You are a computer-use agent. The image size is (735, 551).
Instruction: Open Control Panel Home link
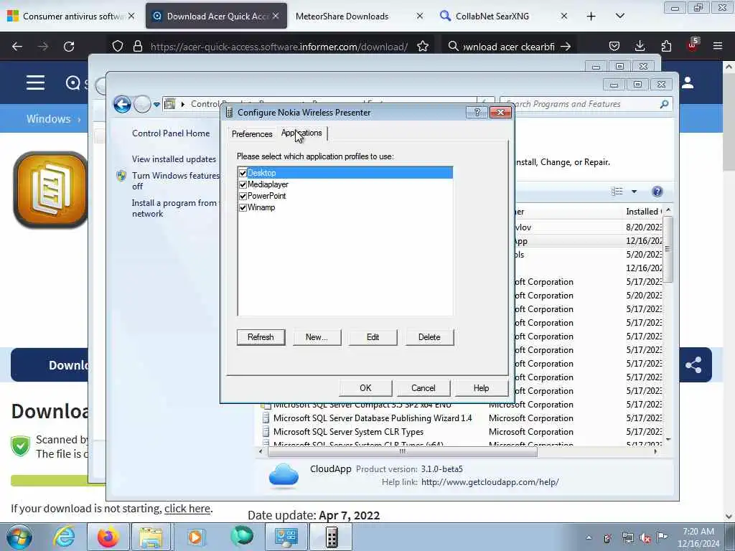click(171, 133)
